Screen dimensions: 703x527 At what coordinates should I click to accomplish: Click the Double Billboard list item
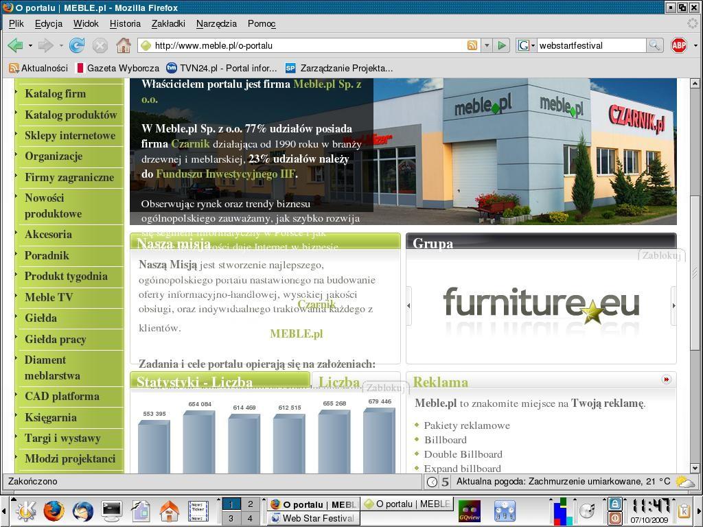[463, 454]
